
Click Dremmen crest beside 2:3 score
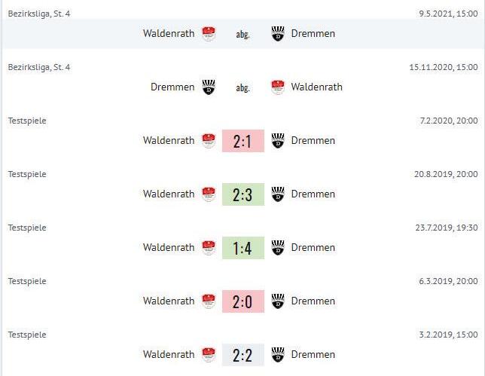click(x=278, y=194)
